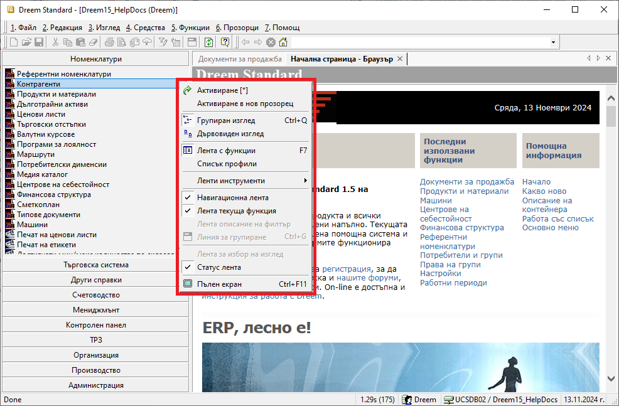Open the address bar dropdown arrow
Image resolution: width=619 pixels, height=406 pixels.
pos(553,42)
